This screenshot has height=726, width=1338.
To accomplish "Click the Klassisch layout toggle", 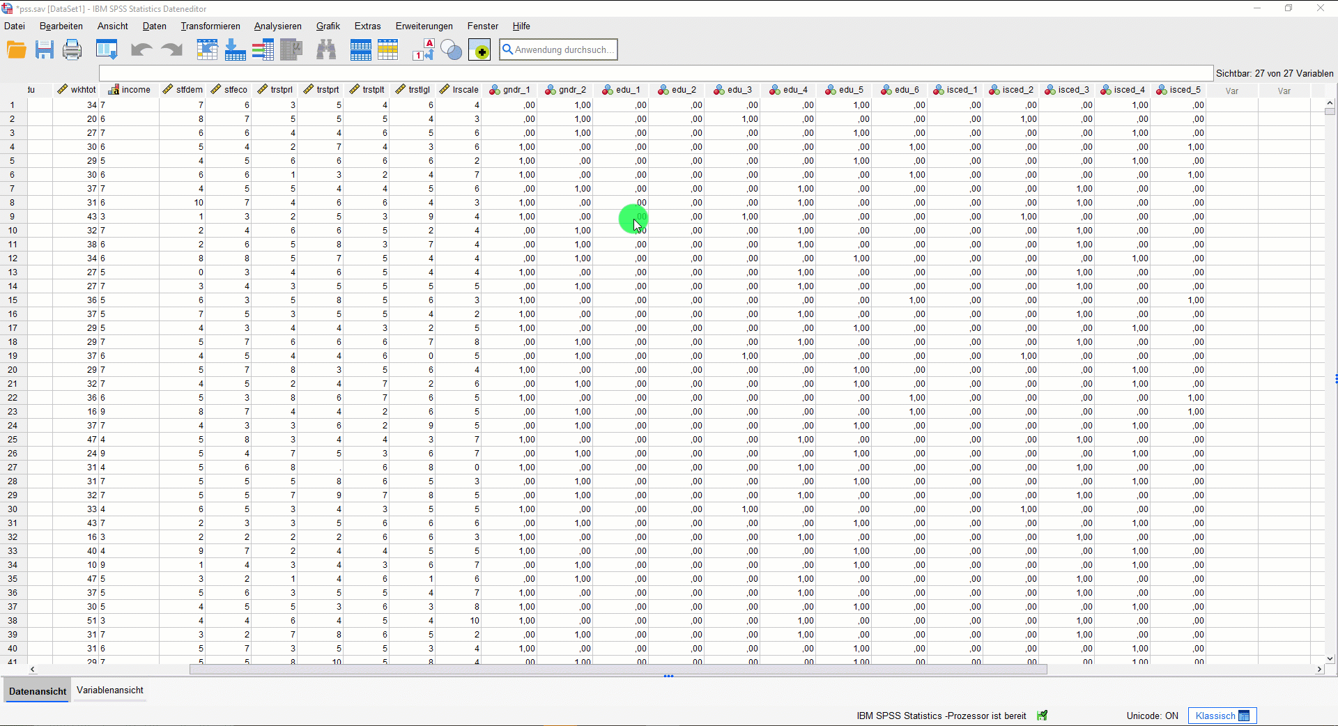I will point(1222,716).
